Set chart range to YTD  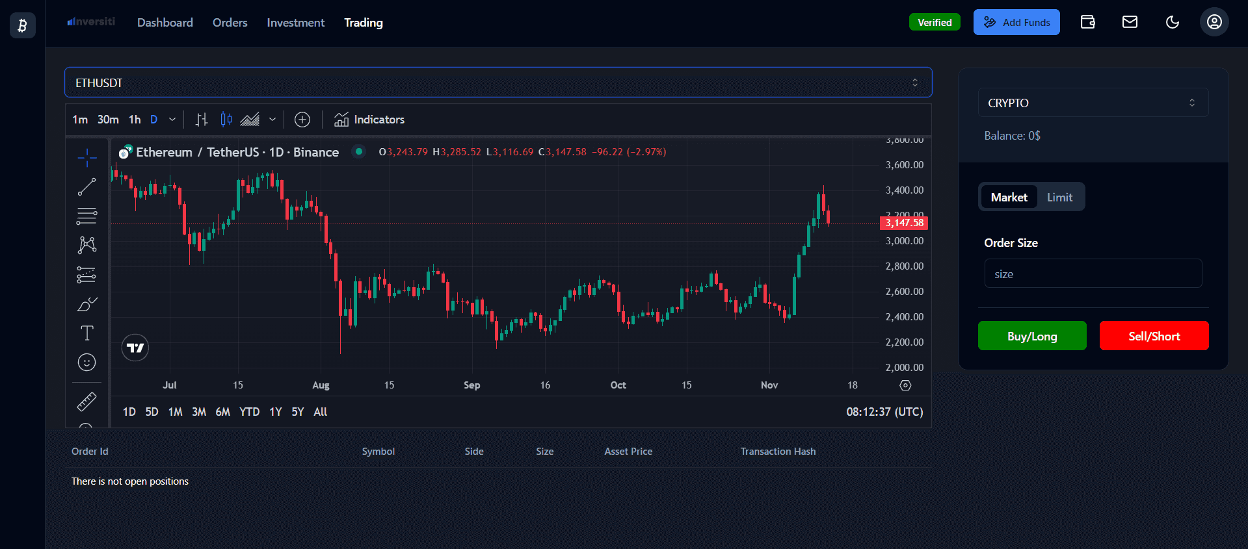click(250, 412)
